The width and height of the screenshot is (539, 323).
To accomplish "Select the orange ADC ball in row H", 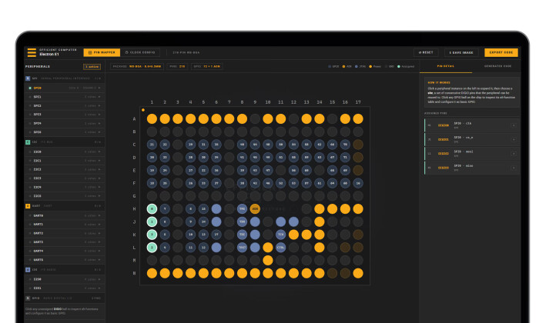I will click(x=255, y=208).
